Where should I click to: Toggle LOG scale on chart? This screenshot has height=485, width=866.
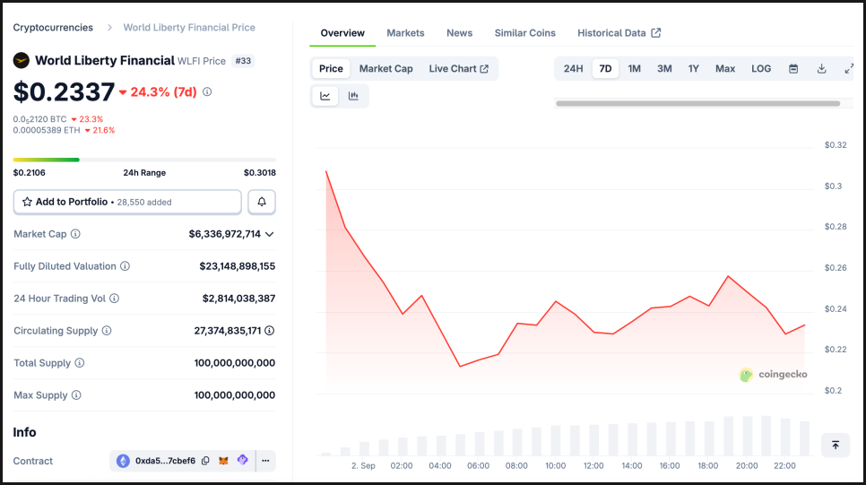pos(761,68)
